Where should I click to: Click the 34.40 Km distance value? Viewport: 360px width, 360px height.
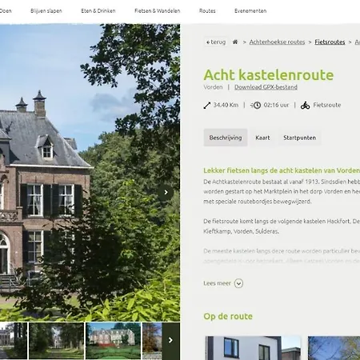226,105
